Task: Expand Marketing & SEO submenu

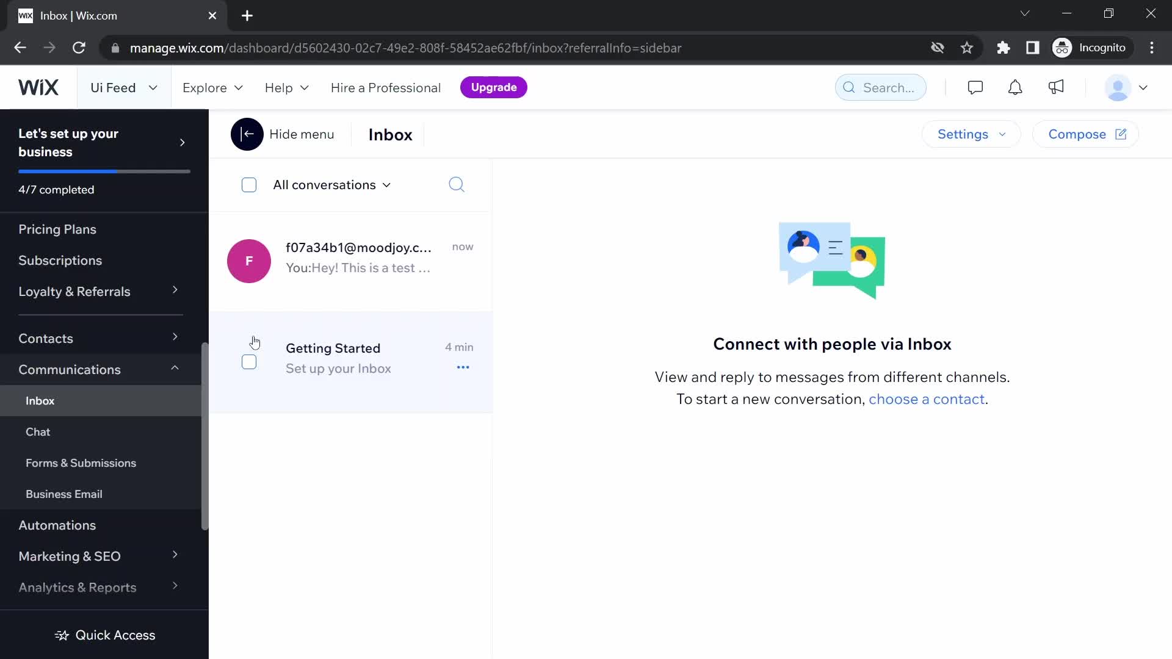Action: [x=175, y=555]
